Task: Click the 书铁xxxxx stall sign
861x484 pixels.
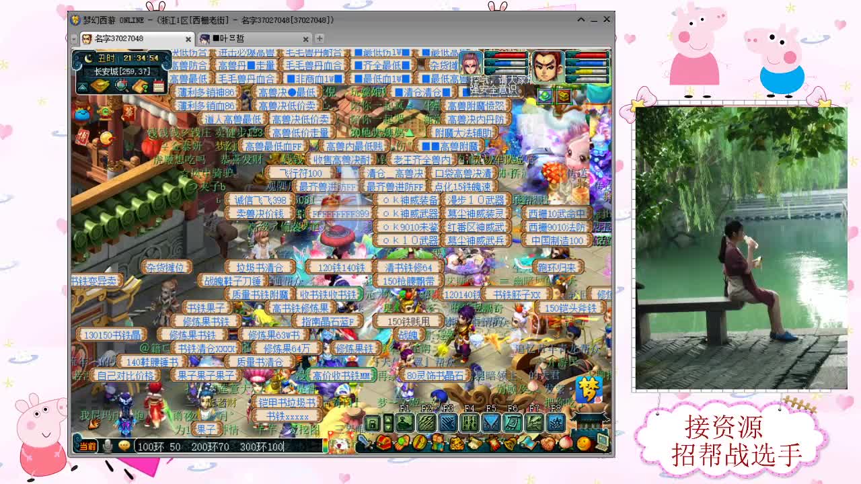Action: click(x=287, y=415)
